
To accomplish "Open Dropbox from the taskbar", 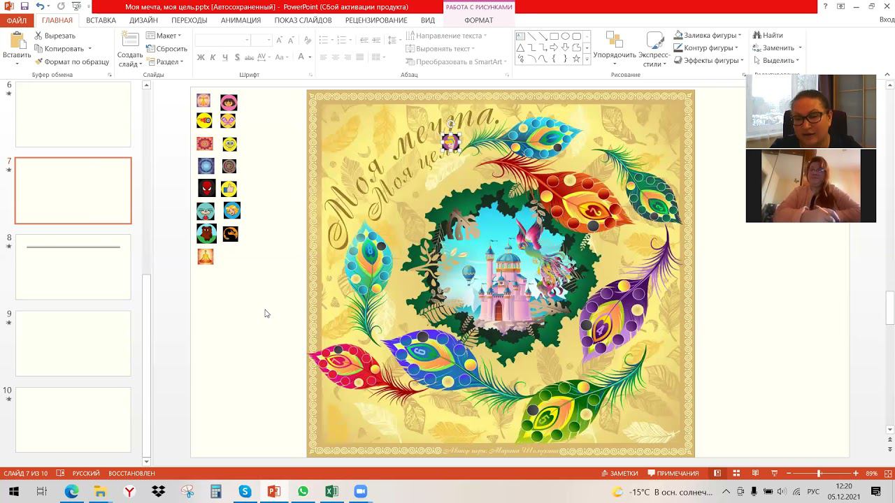I will pyautogui.click(x=158, y=492).
